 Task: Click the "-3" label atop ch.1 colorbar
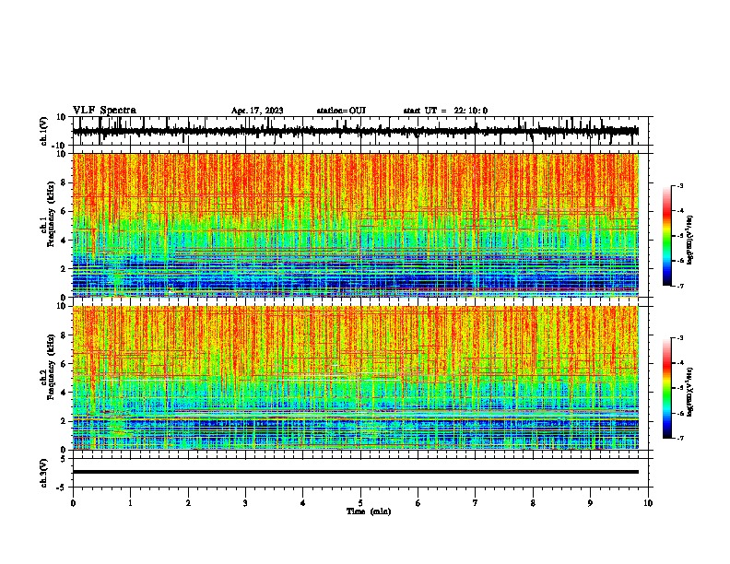coord(678,185)
